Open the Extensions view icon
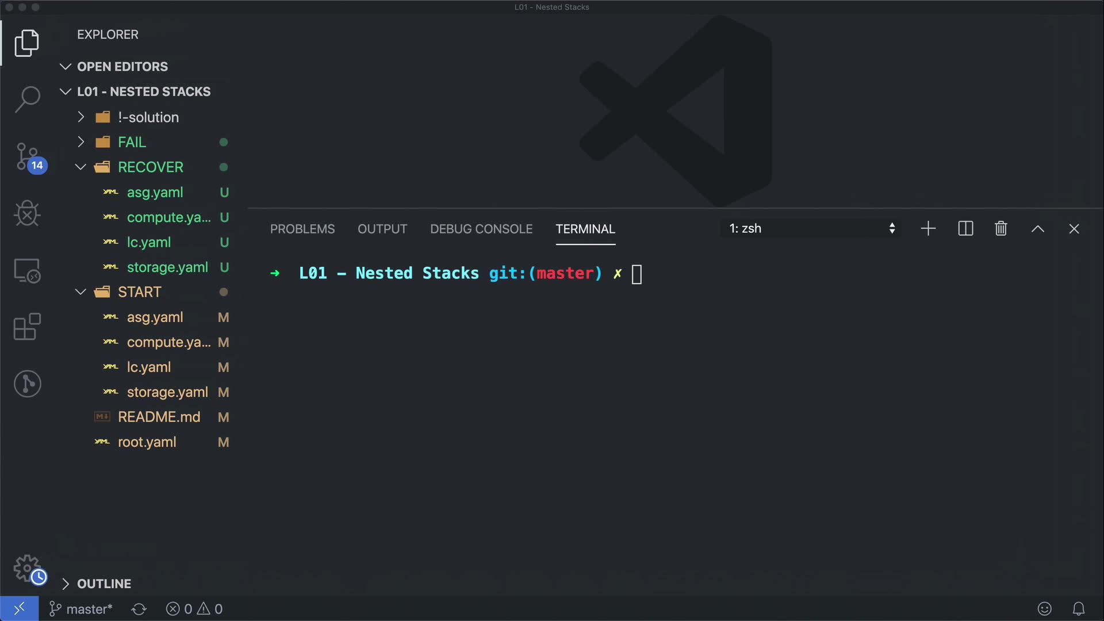1104x621 pixels. [x=27, y=327]
